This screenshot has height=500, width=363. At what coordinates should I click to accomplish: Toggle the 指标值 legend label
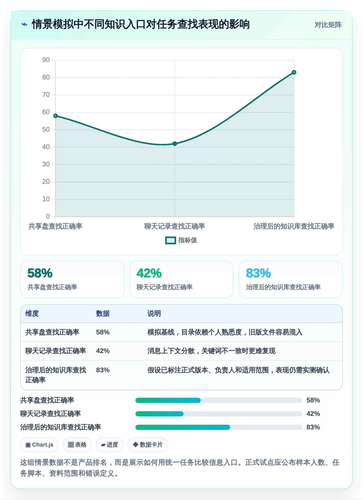pyautogui.click(x=187, y=240)
